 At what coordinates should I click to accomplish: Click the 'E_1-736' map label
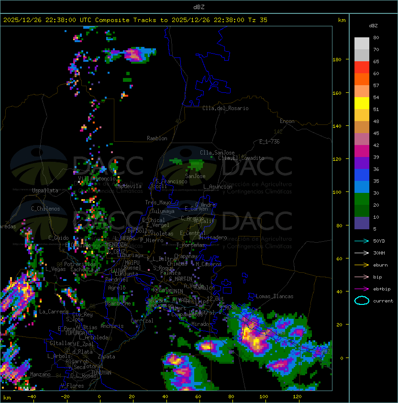tap(269, 142)
